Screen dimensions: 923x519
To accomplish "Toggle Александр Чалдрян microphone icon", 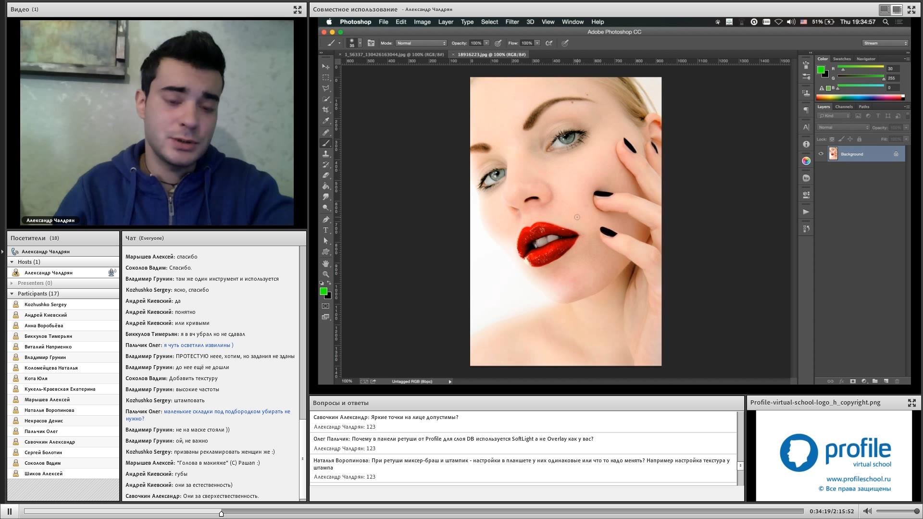I will click(x=112, y=272).
